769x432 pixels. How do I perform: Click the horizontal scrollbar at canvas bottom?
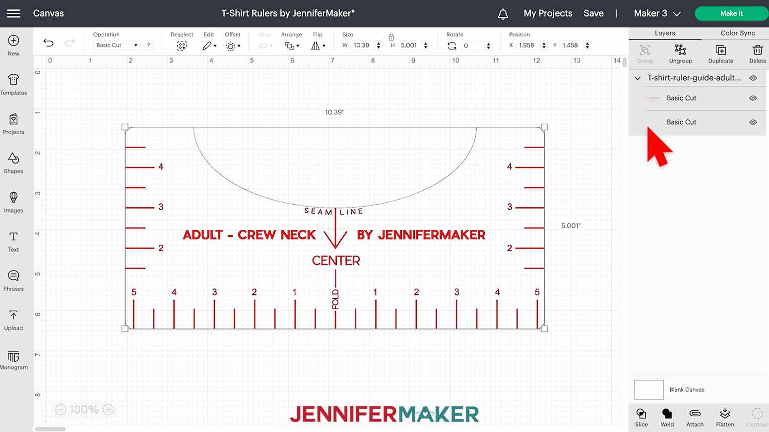[x=50, y=429]
